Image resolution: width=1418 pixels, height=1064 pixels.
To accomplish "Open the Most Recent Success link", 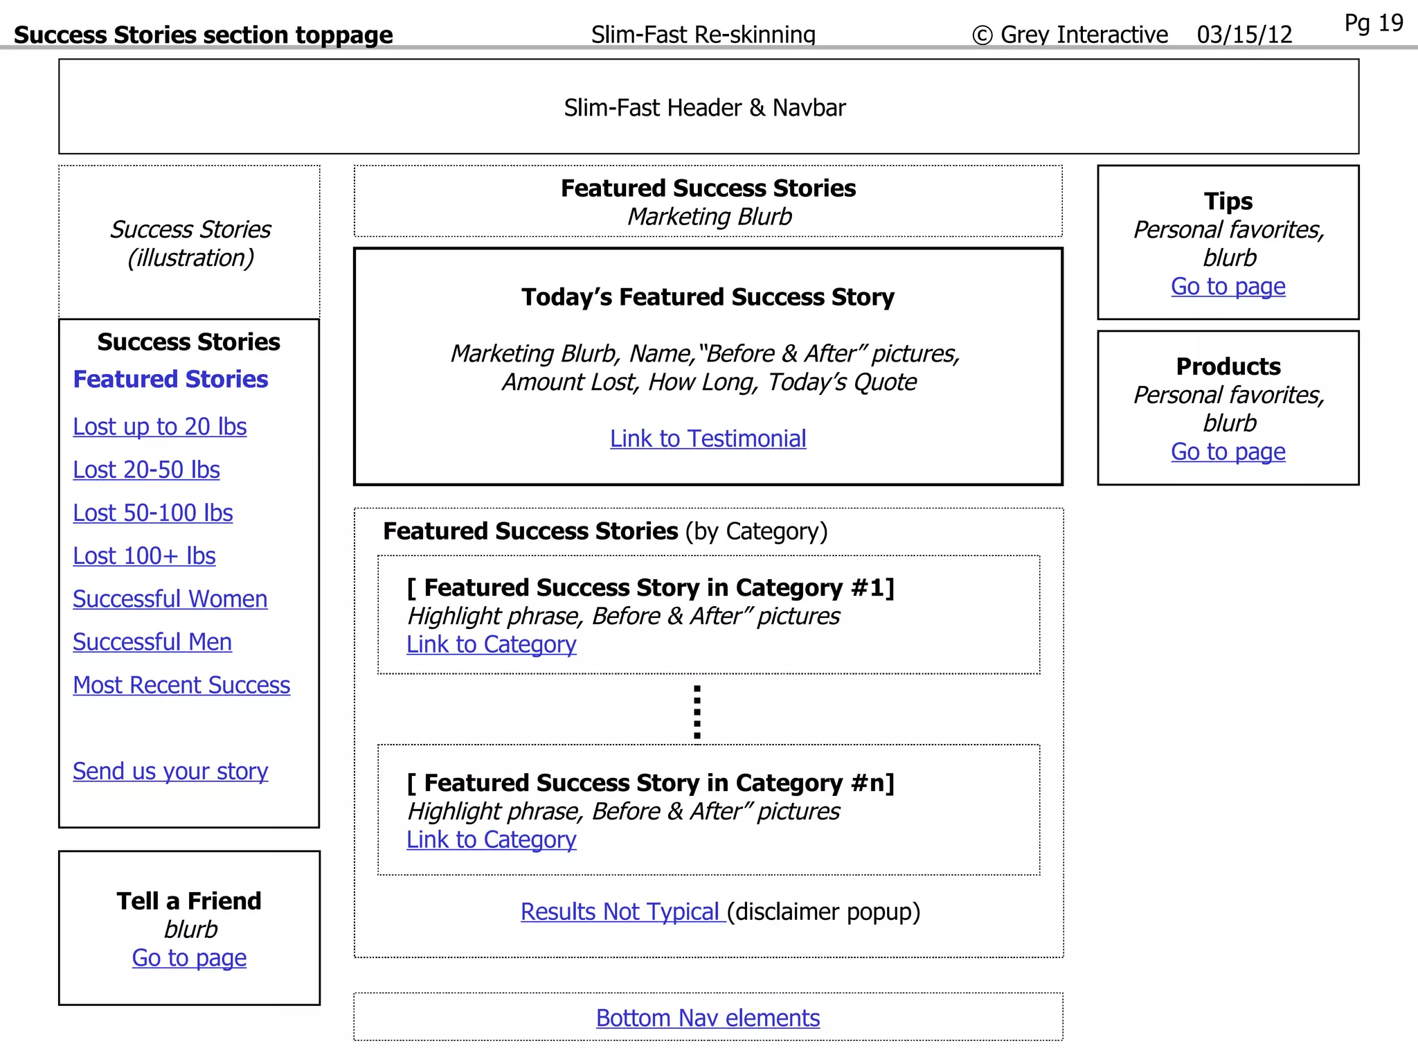I will point(181,685).
